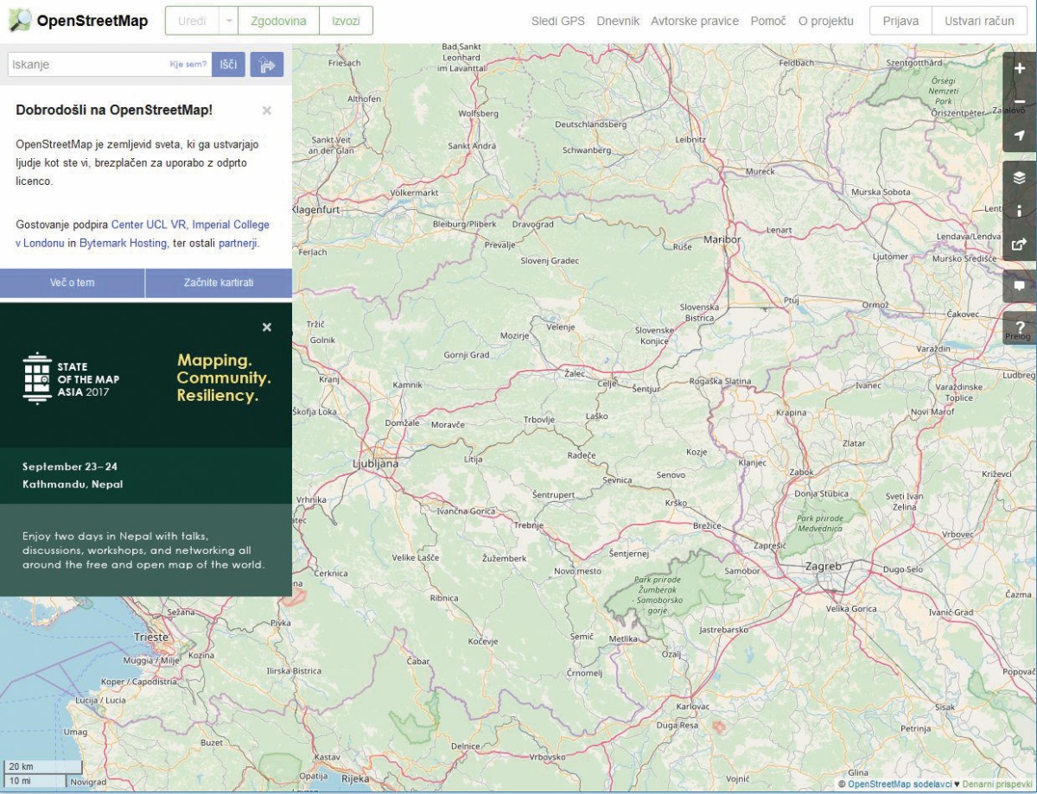Add a map note with the speech bubble icon
Image resolution: width=1037 pixels, height=794 pixels.
pos(1019,286)
